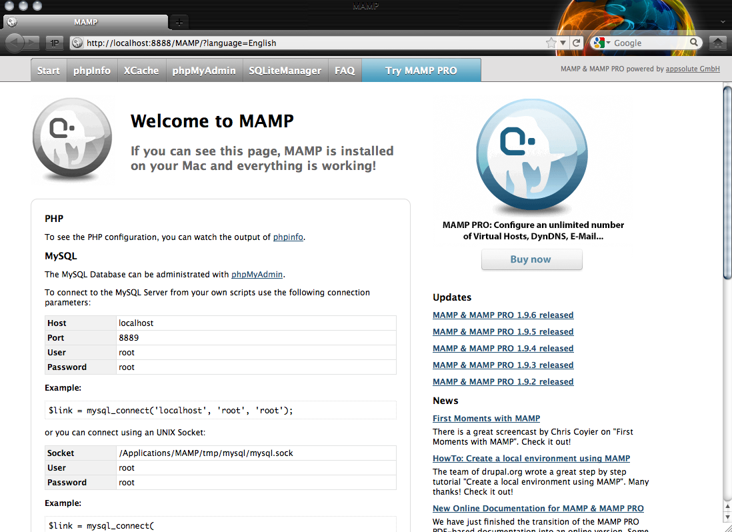Go to the browser home page icon
The image size is (732, 532).
point(717,43)
